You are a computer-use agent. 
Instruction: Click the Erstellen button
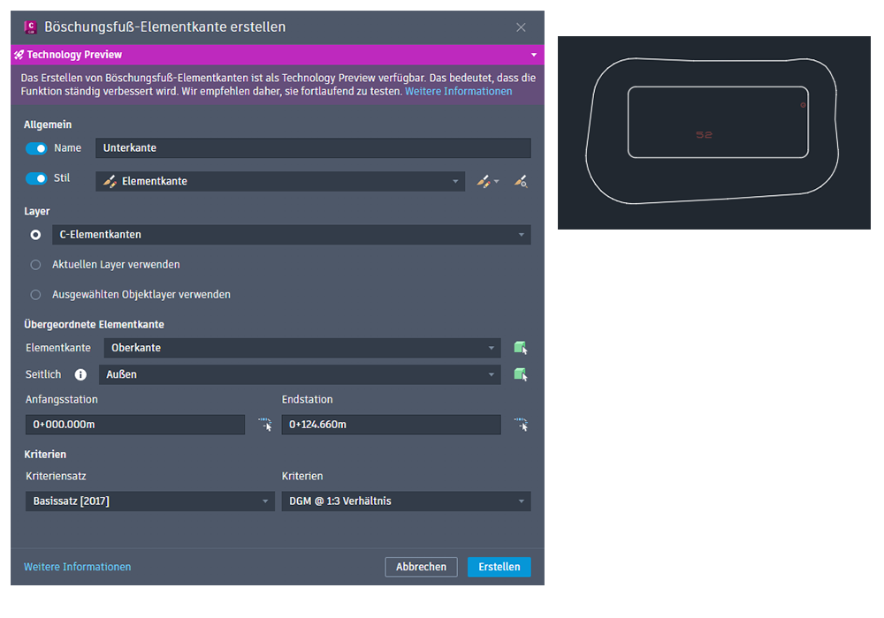499,567
